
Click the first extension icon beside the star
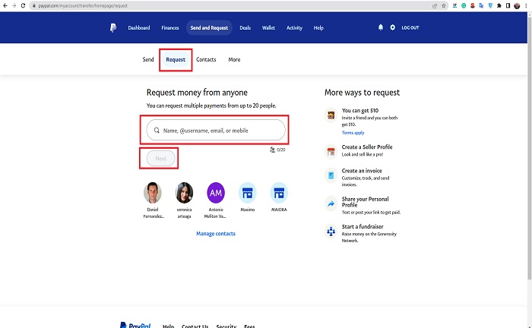454,6
